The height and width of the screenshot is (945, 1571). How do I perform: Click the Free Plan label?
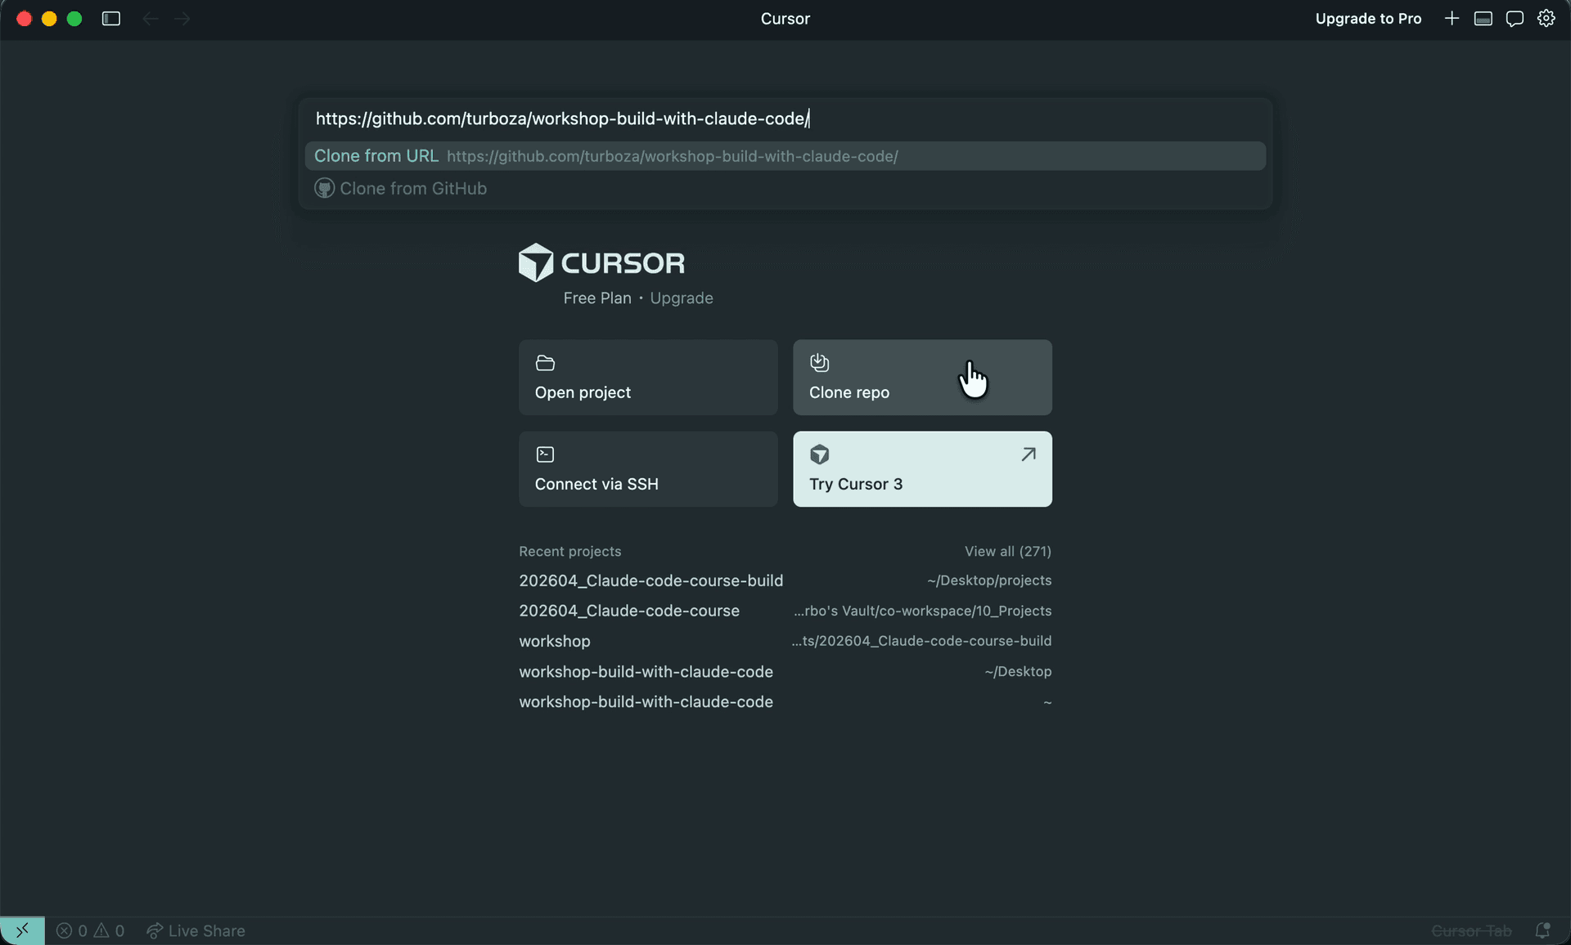tap(597, 298)
